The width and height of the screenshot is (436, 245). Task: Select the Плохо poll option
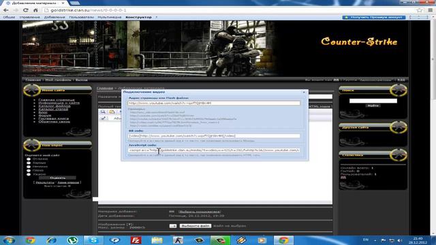[x=29, y=170]
